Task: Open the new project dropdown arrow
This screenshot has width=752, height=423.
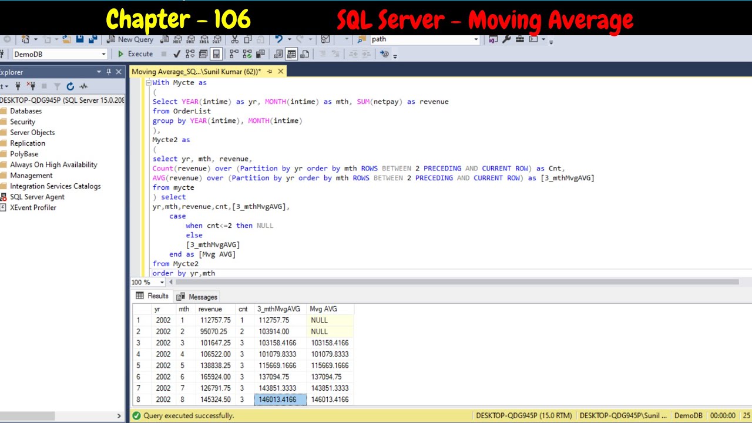Action: coord(35,39)
